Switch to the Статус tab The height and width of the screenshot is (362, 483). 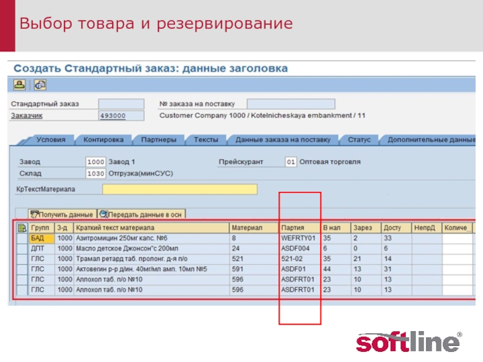[359, 140]
